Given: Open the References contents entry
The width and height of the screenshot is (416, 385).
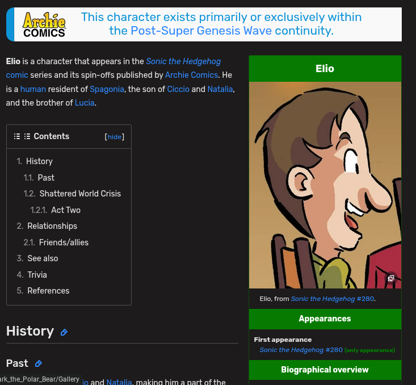Looking at the screenshot, I should pyautogui.click(x=48, y=291).
